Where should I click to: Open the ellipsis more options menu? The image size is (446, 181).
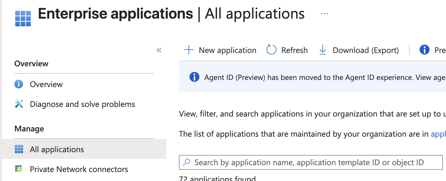(x=325, y=14)
